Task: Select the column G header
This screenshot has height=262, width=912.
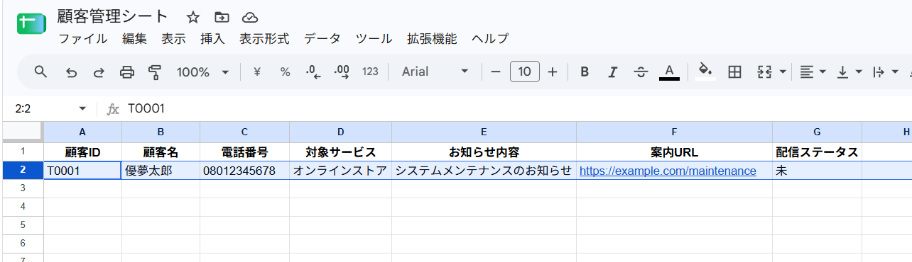Action: (817, 132)
